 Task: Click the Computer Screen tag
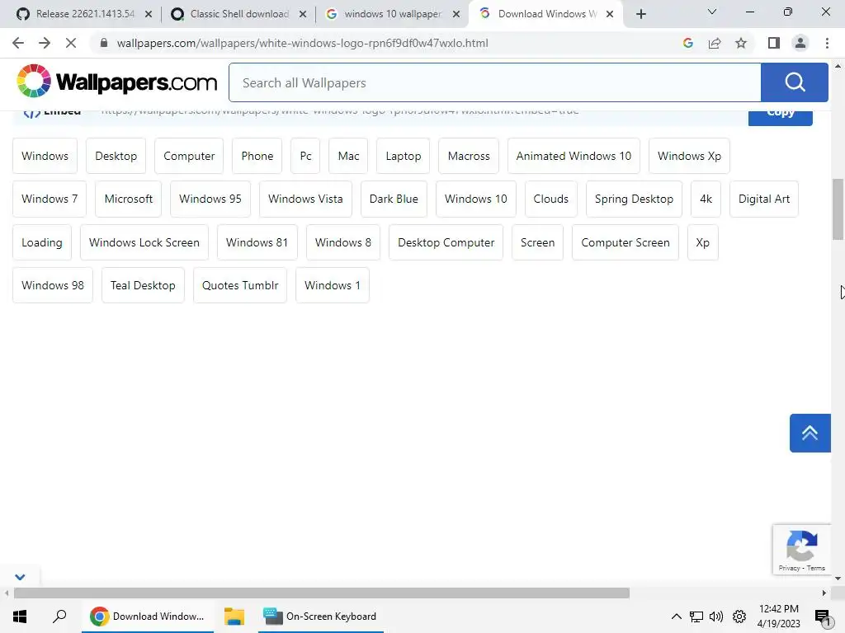625,242
